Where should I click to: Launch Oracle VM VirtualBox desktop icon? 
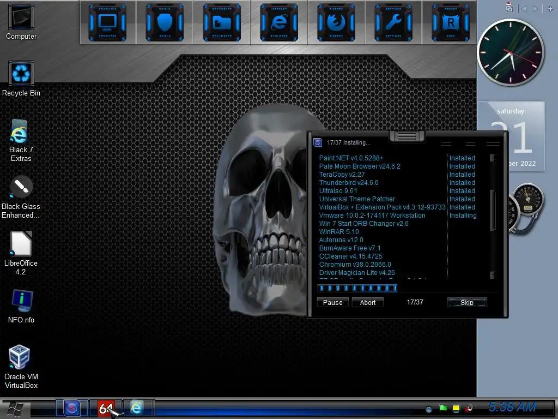[21, 367]
